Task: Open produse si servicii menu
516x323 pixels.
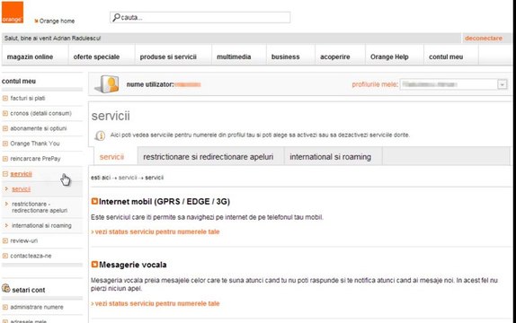Action: (168, 57)
